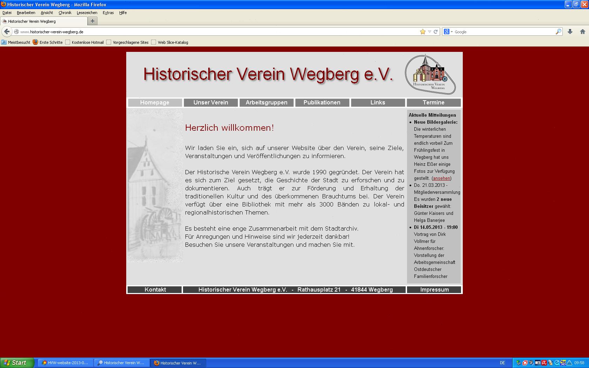Click the Firefox back arrow button
Viewport: 589px width, 368px height.
(x=7, y=32)
